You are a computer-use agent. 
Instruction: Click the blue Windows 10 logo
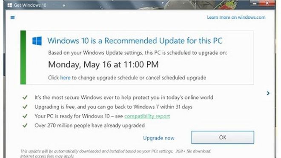point(37,41)
